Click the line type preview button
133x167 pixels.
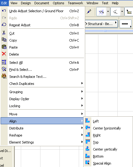coord(126,24)
